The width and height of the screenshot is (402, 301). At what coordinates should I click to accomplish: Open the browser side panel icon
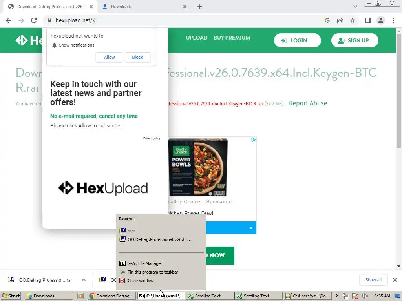point(368,20)
